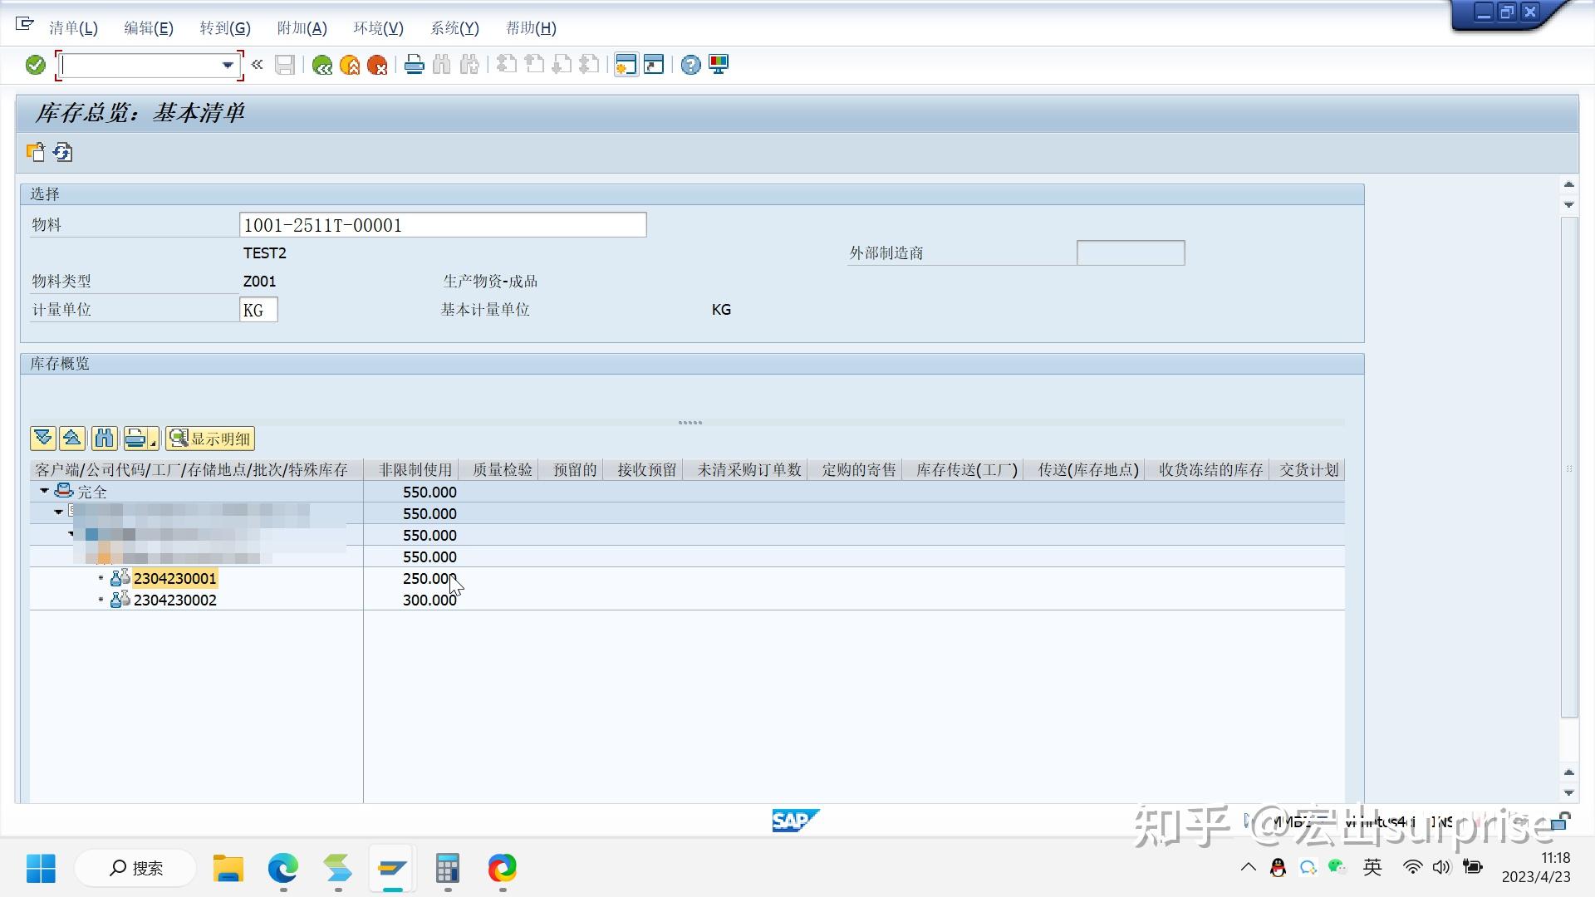This screenshot has height=897, width=1595.
Task: Open the command field dropdown arrow
Action: click(x=228, y=64)
